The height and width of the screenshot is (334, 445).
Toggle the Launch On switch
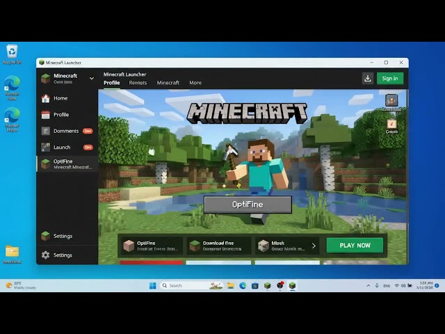88,148
